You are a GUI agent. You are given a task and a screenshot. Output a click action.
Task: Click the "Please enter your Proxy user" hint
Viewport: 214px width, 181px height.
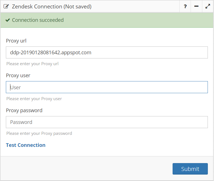[x=34, y=99]
